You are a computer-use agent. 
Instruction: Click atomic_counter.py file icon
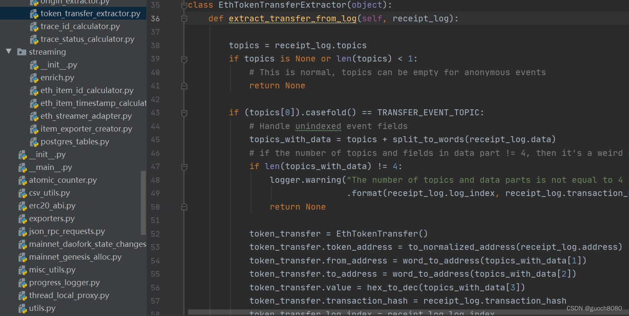click(22, 180)
